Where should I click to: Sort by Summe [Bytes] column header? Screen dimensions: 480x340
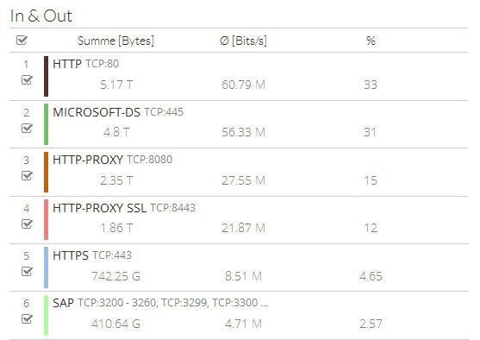[115, 41]
